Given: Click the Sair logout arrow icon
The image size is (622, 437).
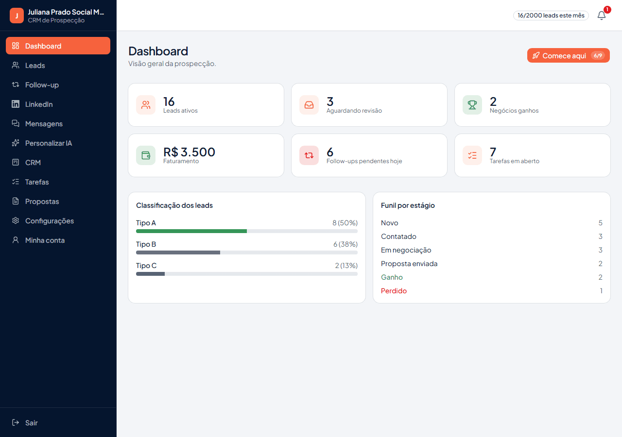Looking at the screenshot, I should (x=16, y=423).
